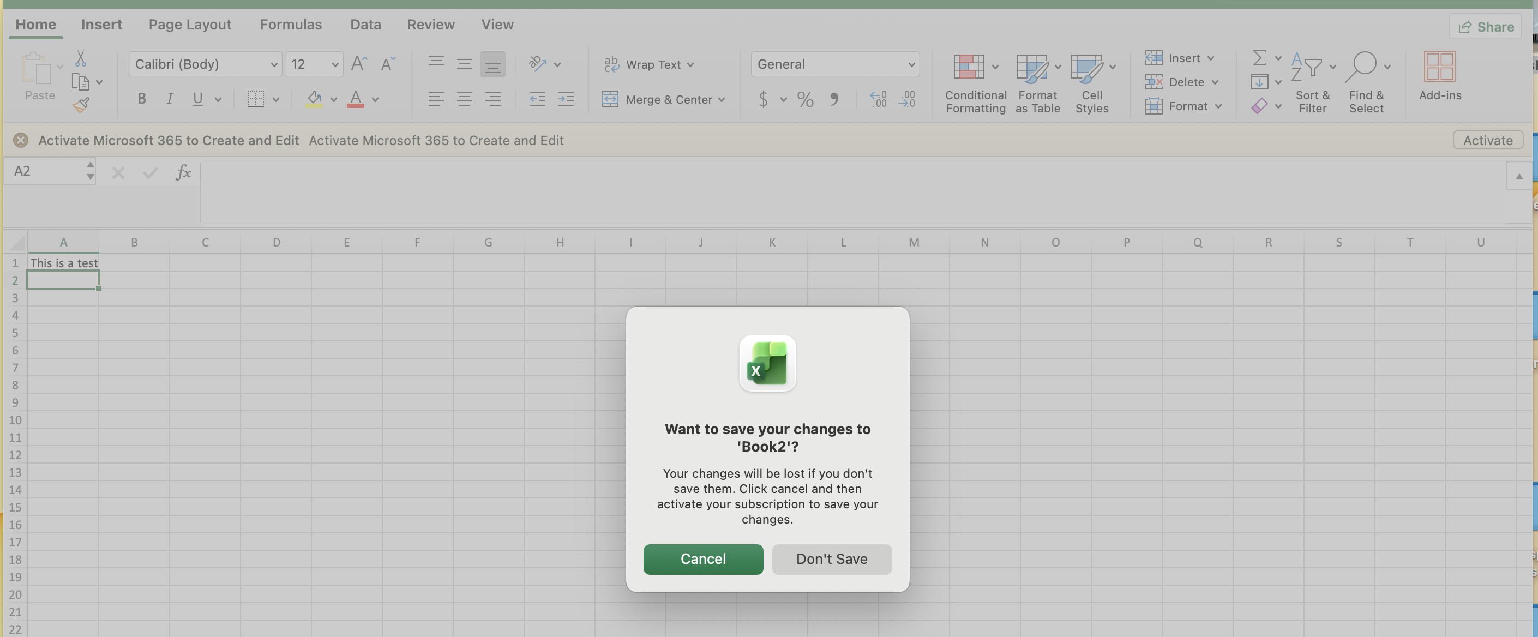
Task: Click the Cut scissors icon
Action: 81,58
